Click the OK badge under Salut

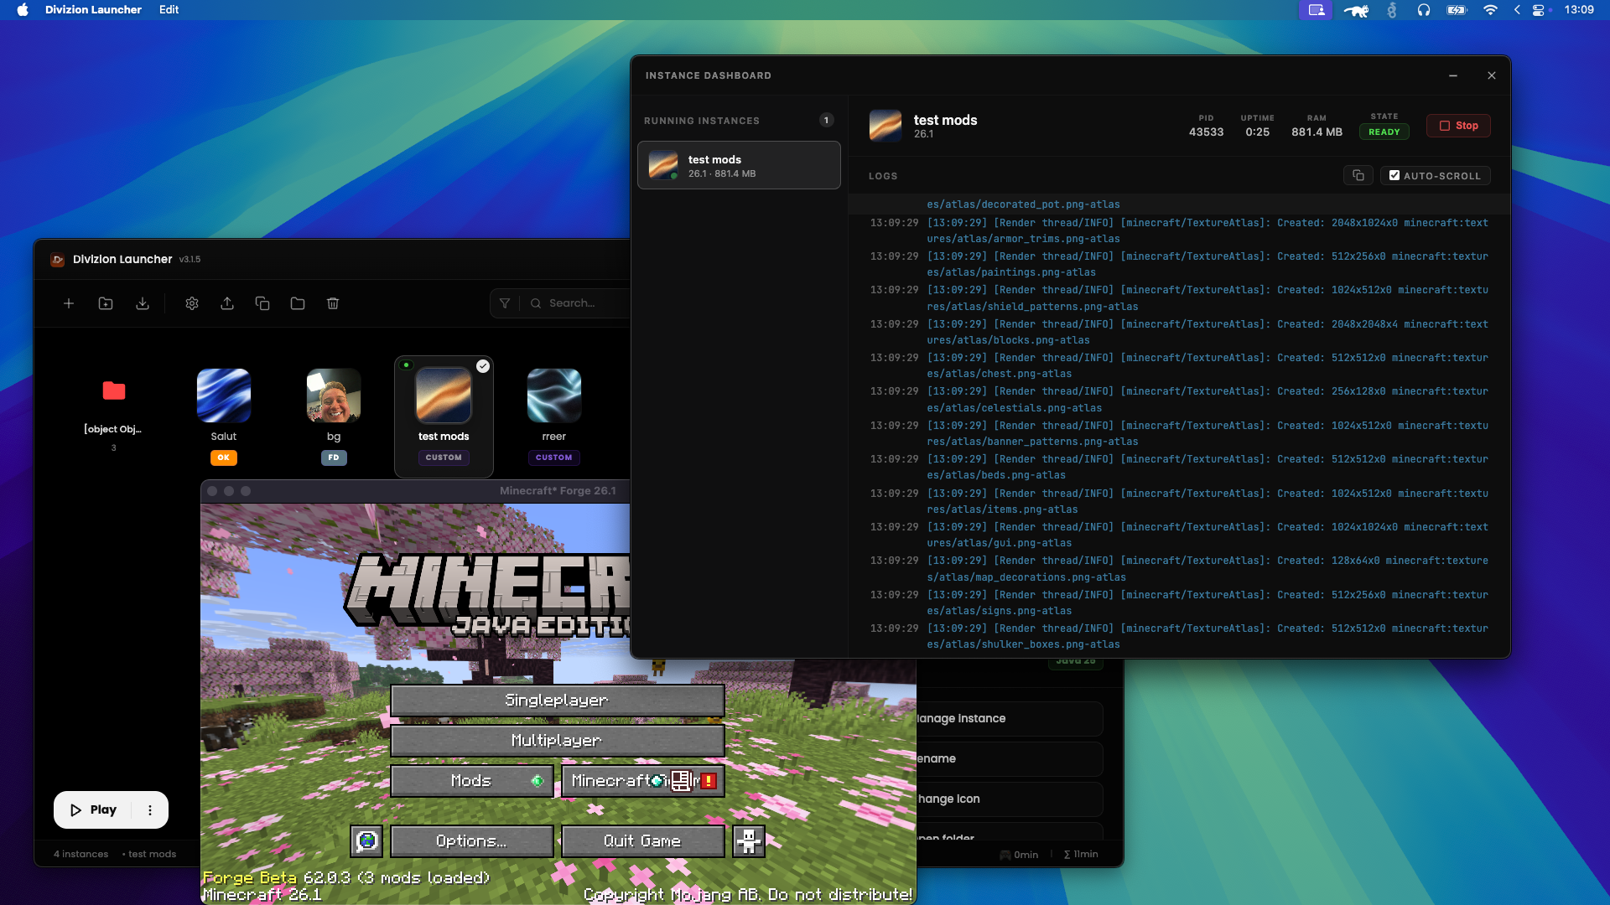point(224,458)
